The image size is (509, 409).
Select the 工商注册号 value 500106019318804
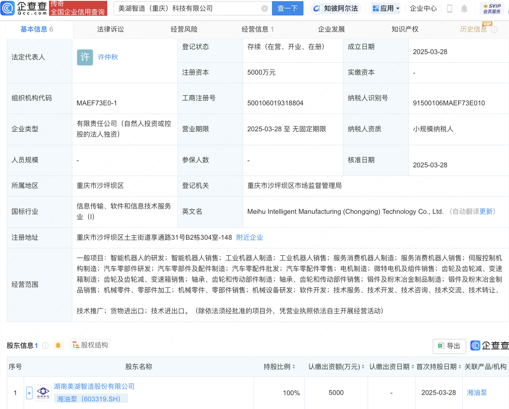pyautogui.click(x=275, y=103)
